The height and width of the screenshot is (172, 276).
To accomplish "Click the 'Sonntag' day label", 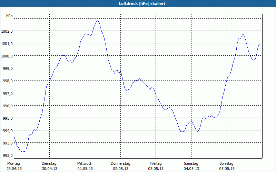I will tap(227, 164).
